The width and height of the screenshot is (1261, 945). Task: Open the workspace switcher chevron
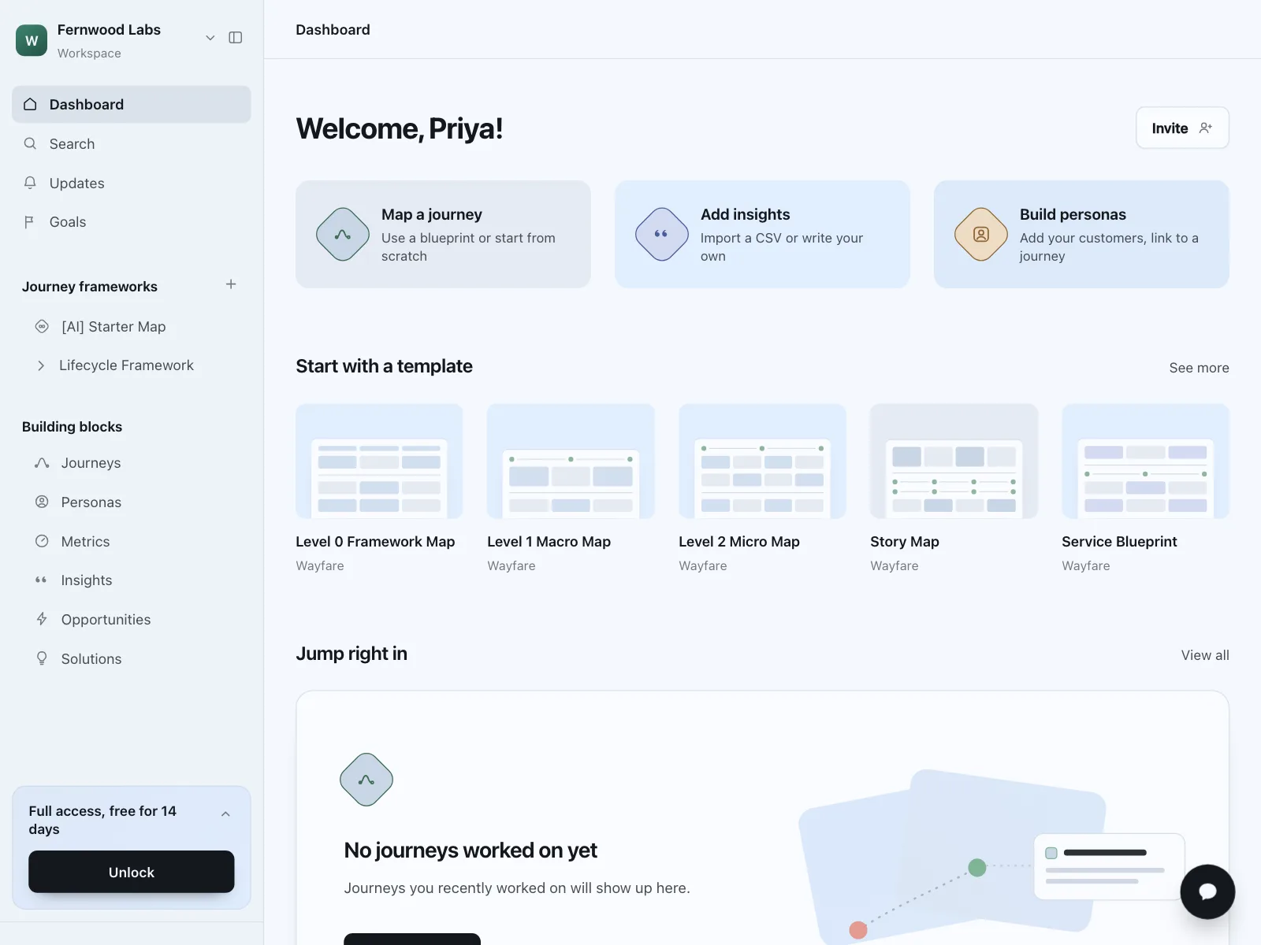tap(210, 38)
